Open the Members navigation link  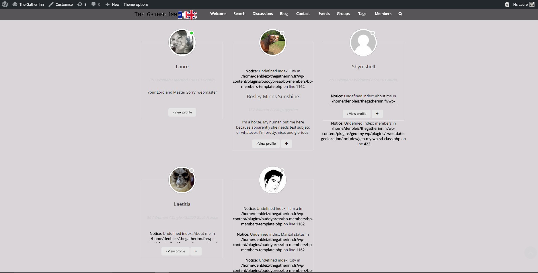point(383,14)
